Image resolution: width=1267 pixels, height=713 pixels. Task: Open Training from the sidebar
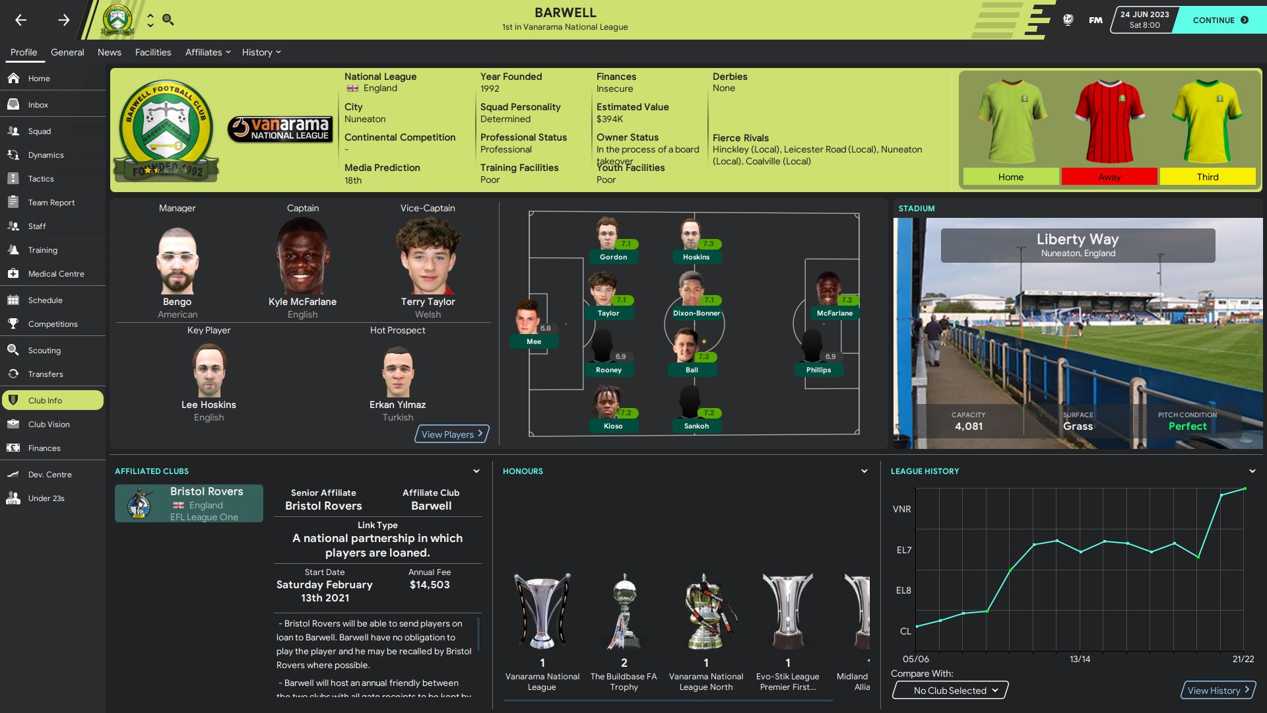point(53,250)
